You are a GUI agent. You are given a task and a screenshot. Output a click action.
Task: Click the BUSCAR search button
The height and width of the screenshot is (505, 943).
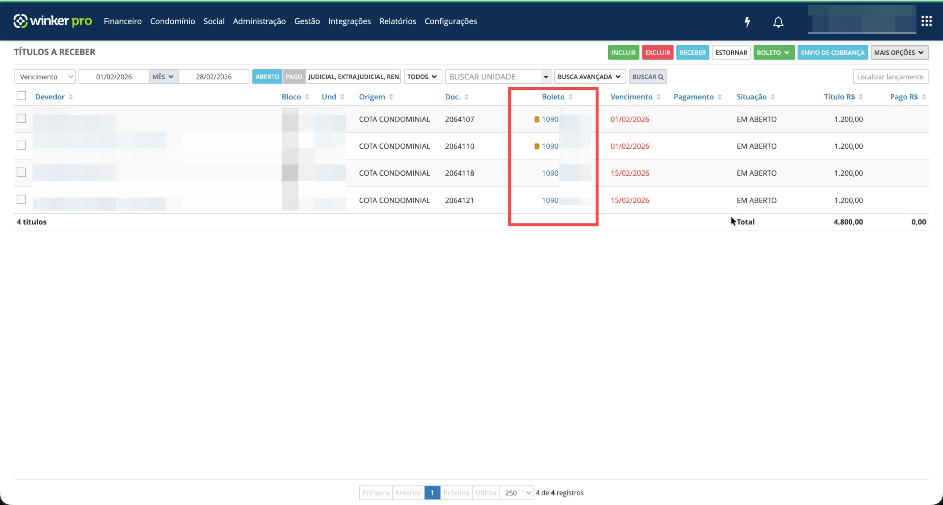(x=648, y=77)
